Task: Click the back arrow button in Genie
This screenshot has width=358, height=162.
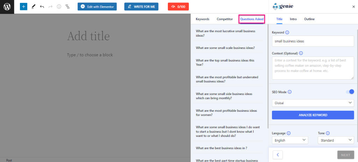Action: tap(278, 155)
